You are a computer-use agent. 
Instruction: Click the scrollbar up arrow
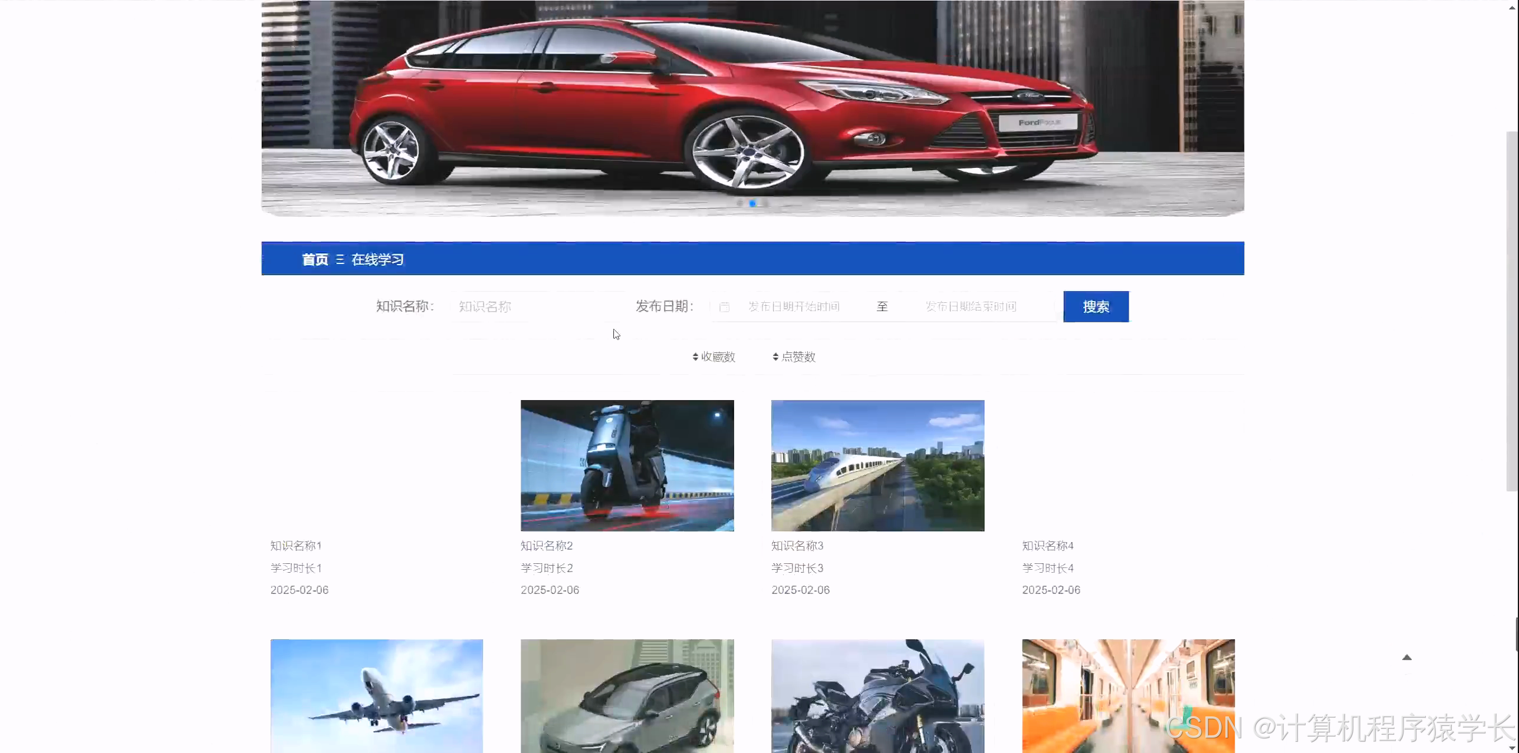click(x=1512, y=7)
